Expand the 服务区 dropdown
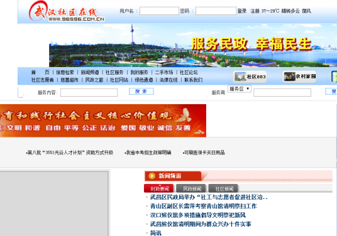The height and width of the screenshot is (236, 337). pyautogui.click(x=240, y=89)
